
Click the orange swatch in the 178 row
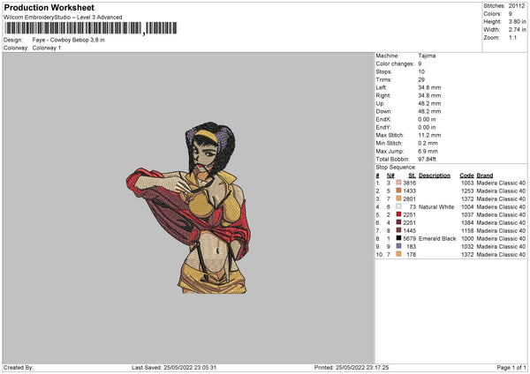point(398,254)
